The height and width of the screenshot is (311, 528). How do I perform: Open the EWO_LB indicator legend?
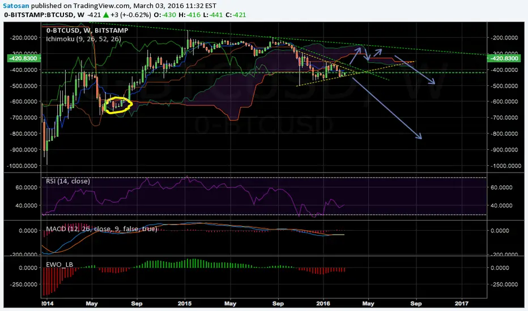tap(59, 265)
